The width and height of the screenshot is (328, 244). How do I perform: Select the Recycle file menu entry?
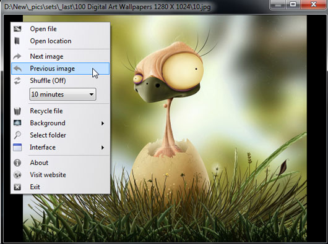60,111
